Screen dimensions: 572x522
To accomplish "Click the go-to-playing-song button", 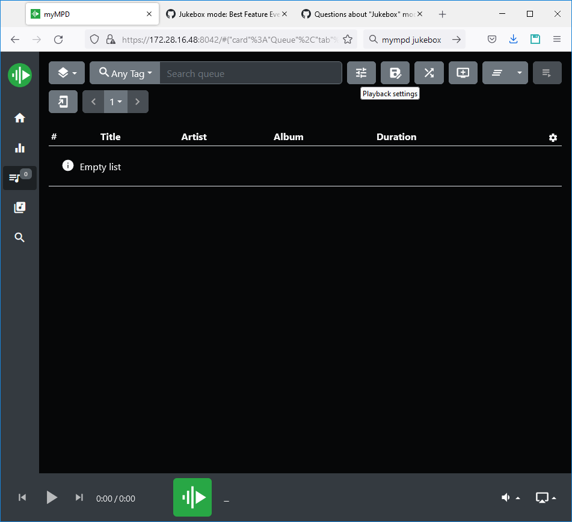I will coord(63,102).
